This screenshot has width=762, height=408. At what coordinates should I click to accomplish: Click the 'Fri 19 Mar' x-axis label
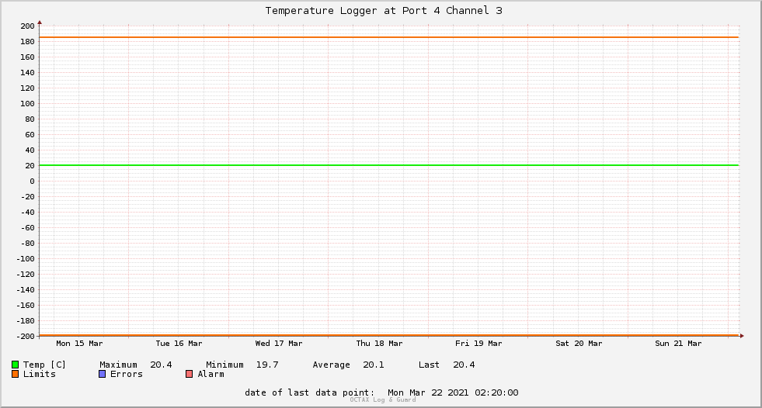click(x=478, y=344)
